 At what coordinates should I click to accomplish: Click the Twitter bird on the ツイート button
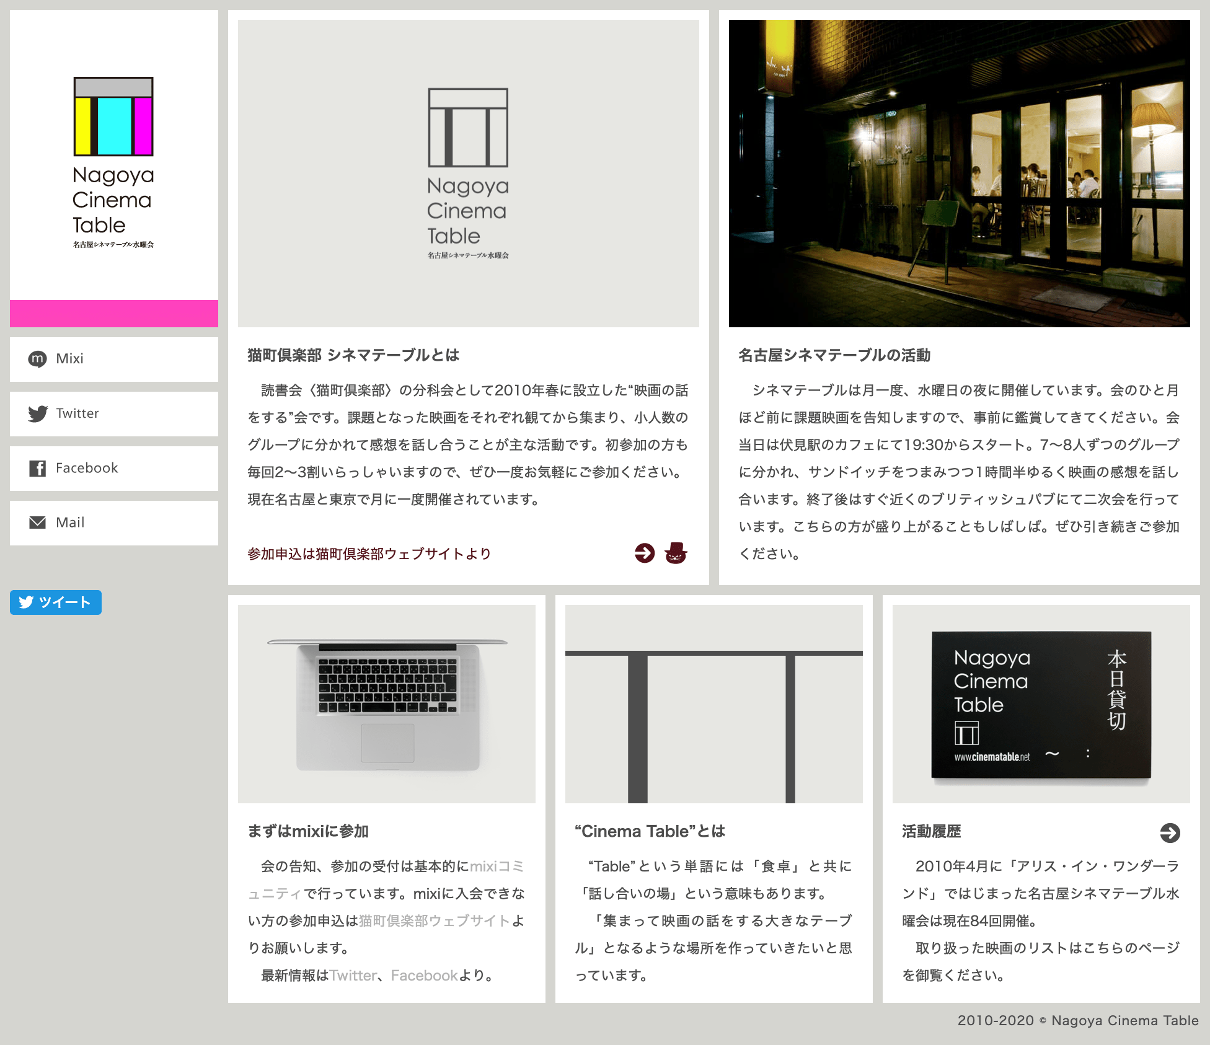[x=27, y=602]
